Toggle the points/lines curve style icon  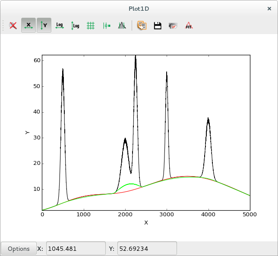point(107,25)
